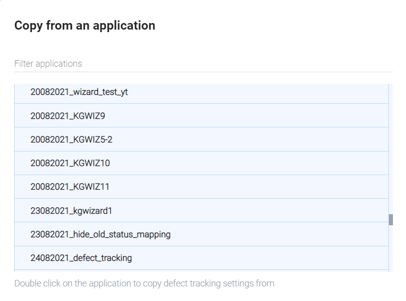Pick 24082021_defect_tracking from the list
Viewport: 406px width, 301px height.
pyautogui.click(x=81, y=258)
